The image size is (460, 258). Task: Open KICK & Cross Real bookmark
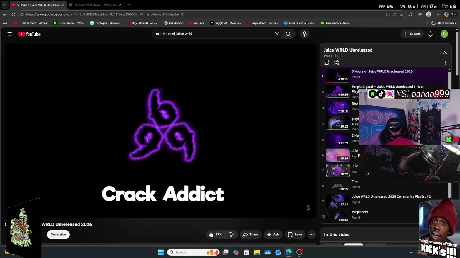299,23
